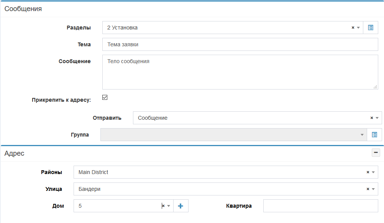Expand the Районы dropdown arrow
Screen dimensions: 384x223
[x=373, y=172]
